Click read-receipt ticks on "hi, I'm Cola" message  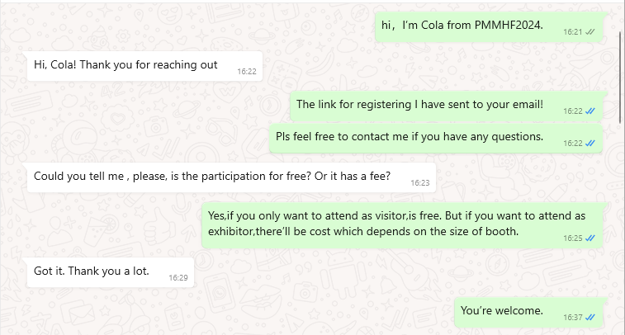(590, 32)
